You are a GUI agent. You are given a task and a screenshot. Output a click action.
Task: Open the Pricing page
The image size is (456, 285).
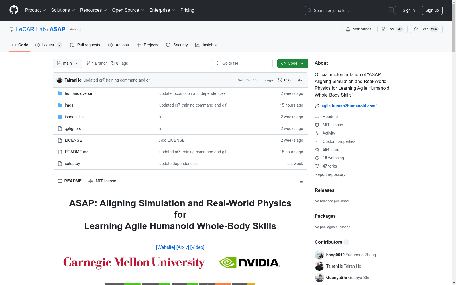(187, 10)
